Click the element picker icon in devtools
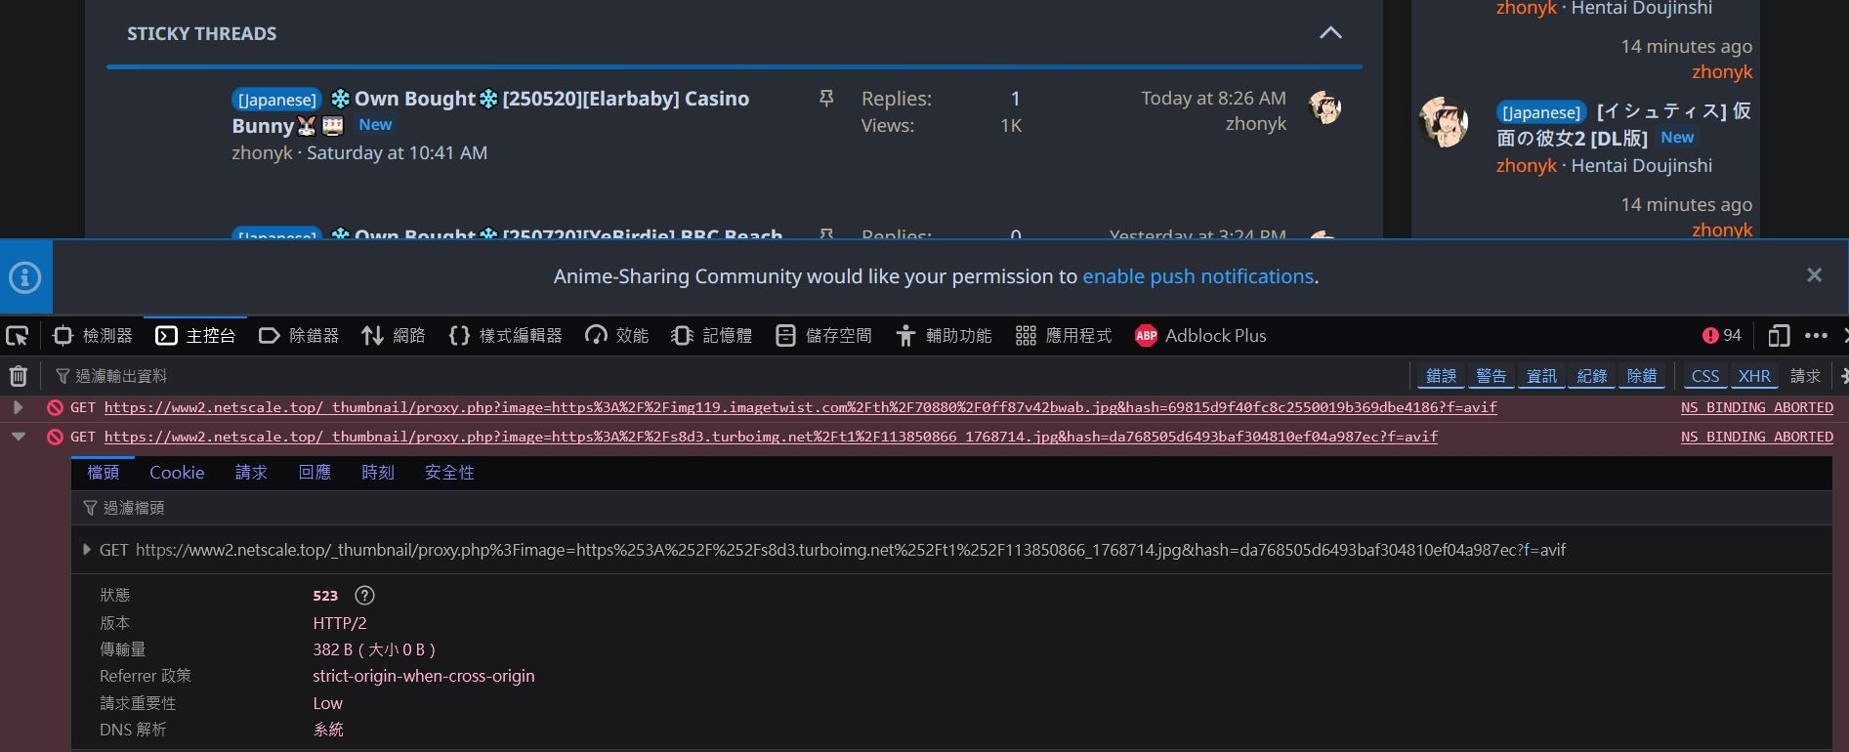Image resolution: width=1849 pixels, height=752 pixels. tap(18, 336)
